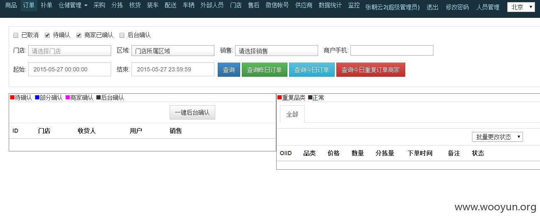
Task: Click the 备注 column header
Action: (x=454, y=153)
